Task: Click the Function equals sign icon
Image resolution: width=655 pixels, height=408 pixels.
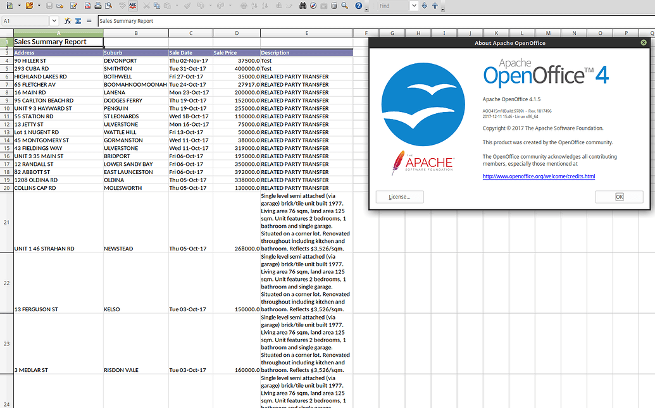Action: (x=89, y=20)
